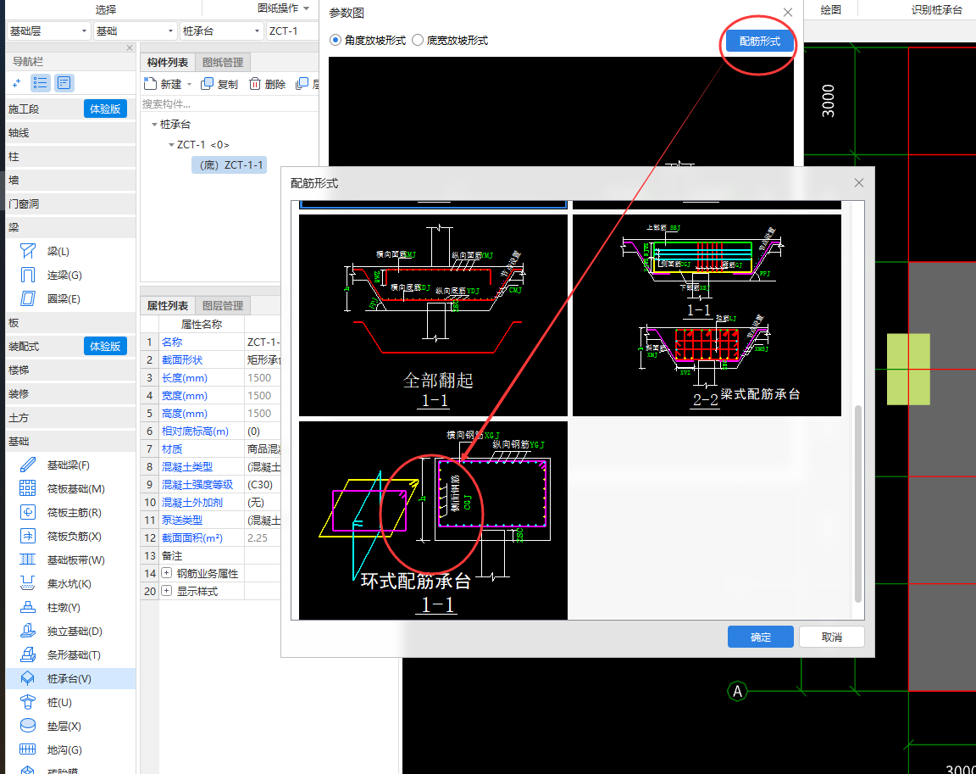Choose the 环式配筋承台 reinforcement thumbnail
976x774 pixels.
pos(433,521)
